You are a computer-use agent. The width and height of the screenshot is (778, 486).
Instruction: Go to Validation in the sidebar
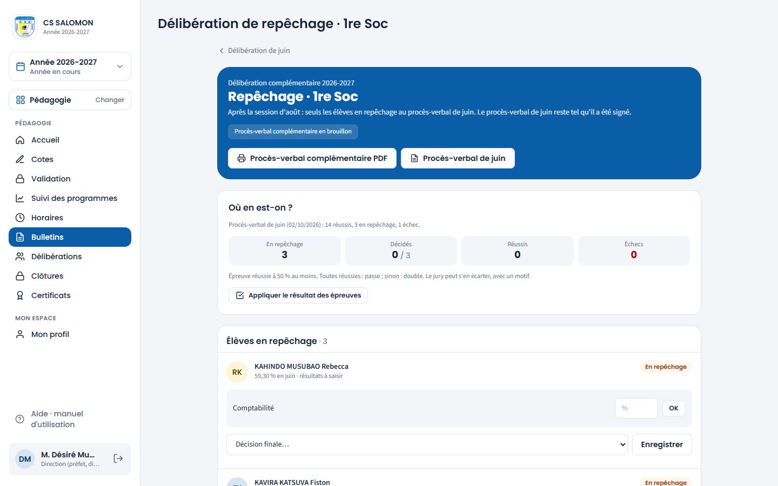click(x=70, y=179)
